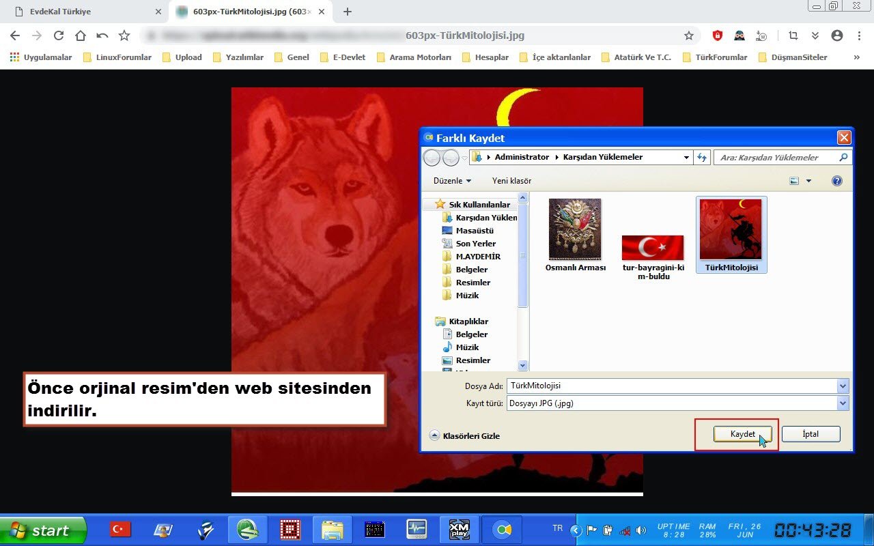Open the M.AYDEMİR folder in sidebar
874x546 pixels.
coord(471,257)
